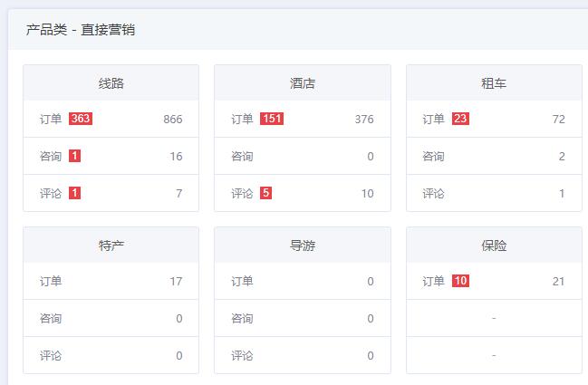
Task: Open the 72 total orders for 租车
Action: [x=558, y=120]
